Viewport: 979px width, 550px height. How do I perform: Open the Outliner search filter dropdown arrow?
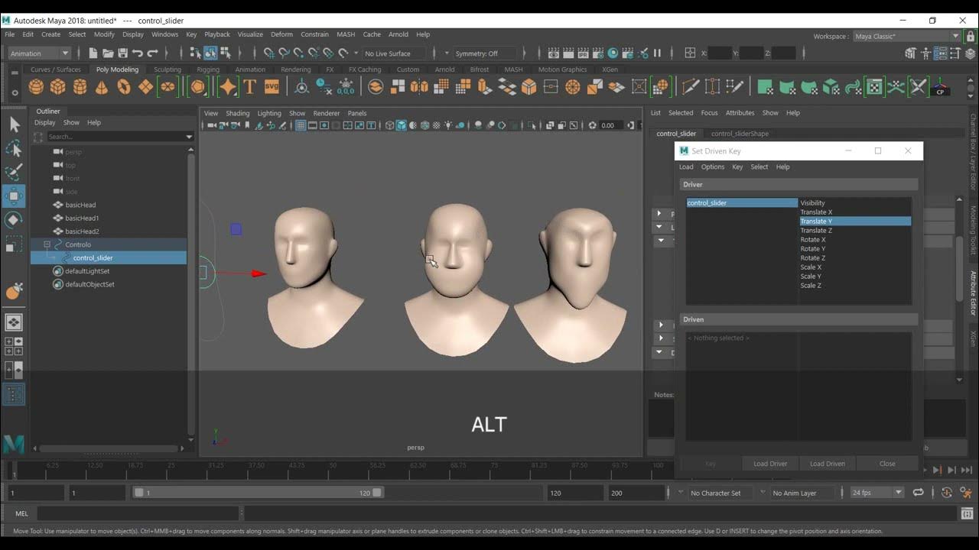189,137
